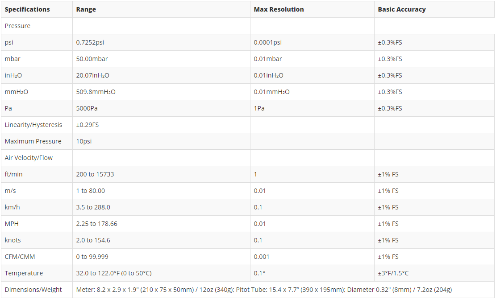Click the Range column header
Screen dimensions: 496x299
[86, 9]
